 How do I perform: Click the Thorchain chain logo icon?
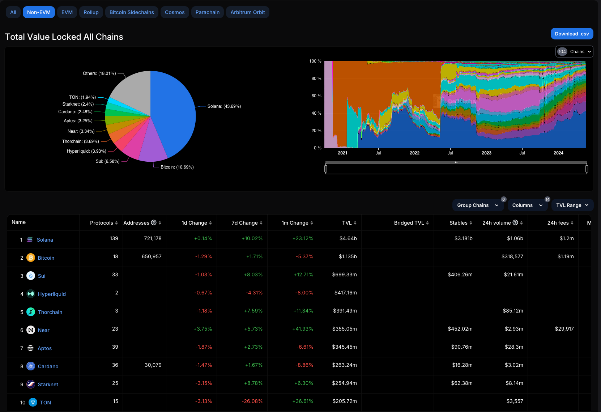pos(31,312)
